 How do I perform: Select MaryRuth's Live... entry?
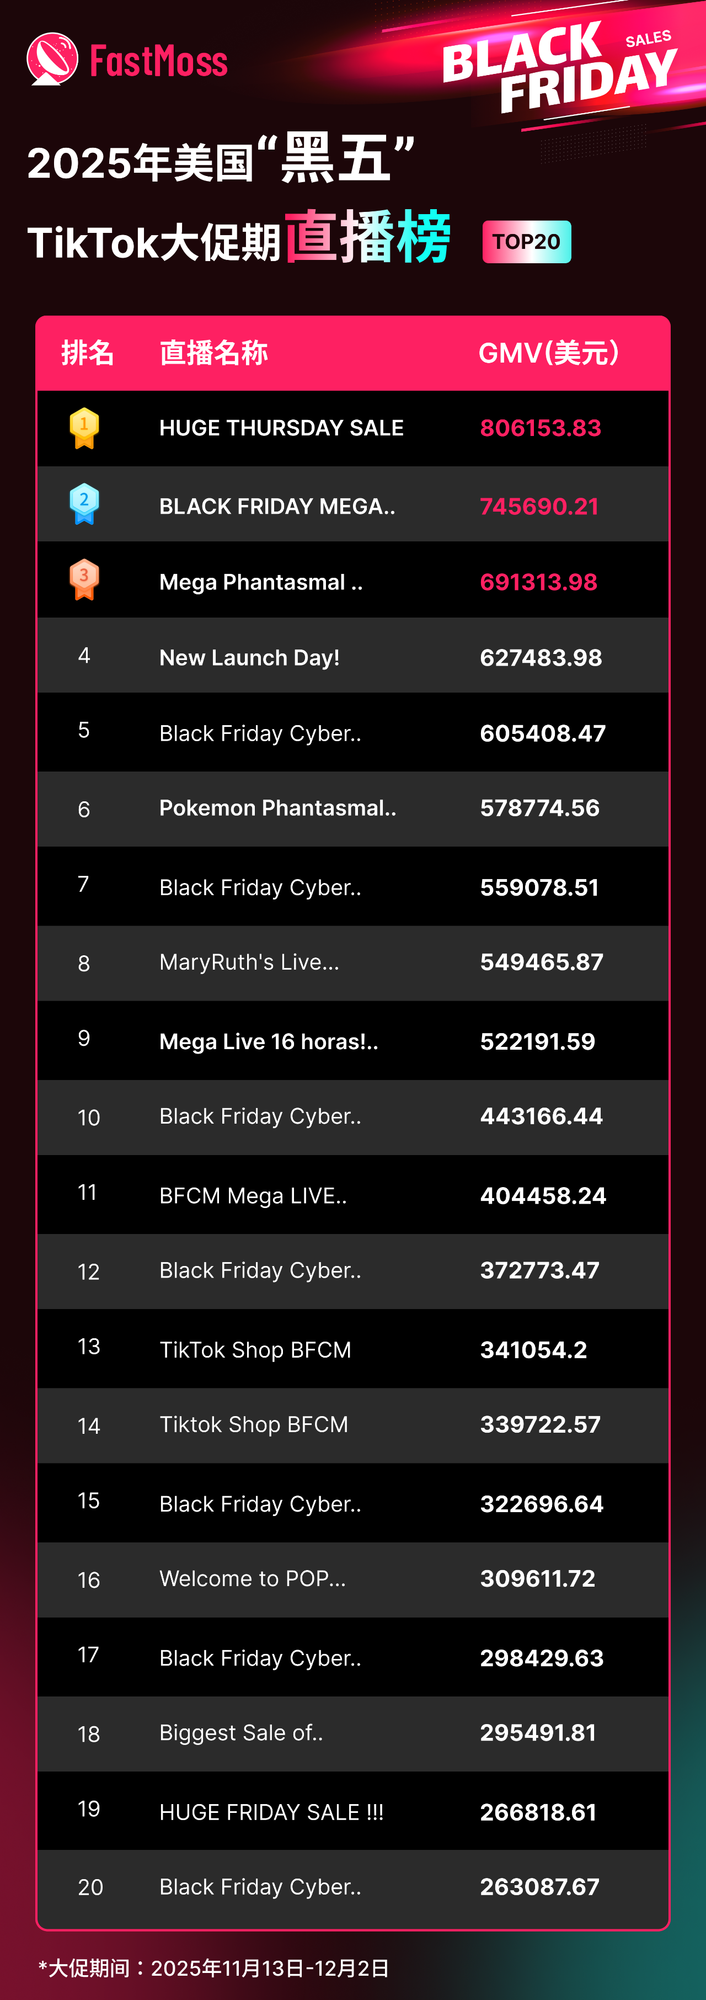pos(249,962)
